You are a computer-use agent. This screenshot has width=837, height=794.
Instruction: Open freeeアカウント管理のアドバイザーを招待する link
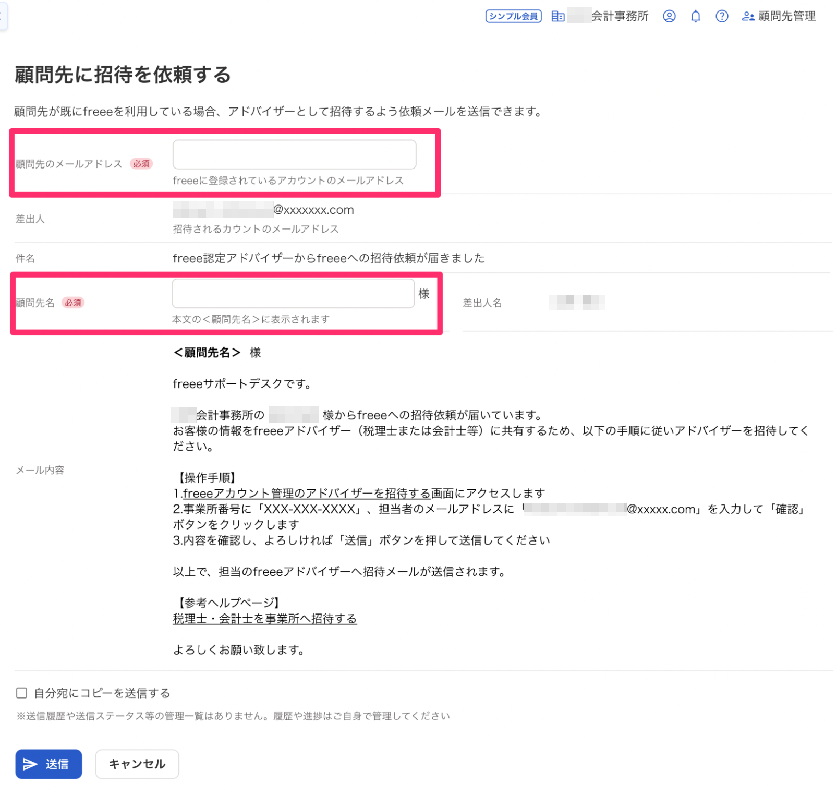[x=307, y=494]
